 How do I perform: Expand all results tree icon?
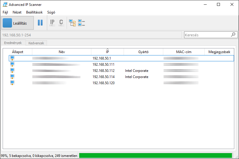pyautogui.click(x=73, y=23)
